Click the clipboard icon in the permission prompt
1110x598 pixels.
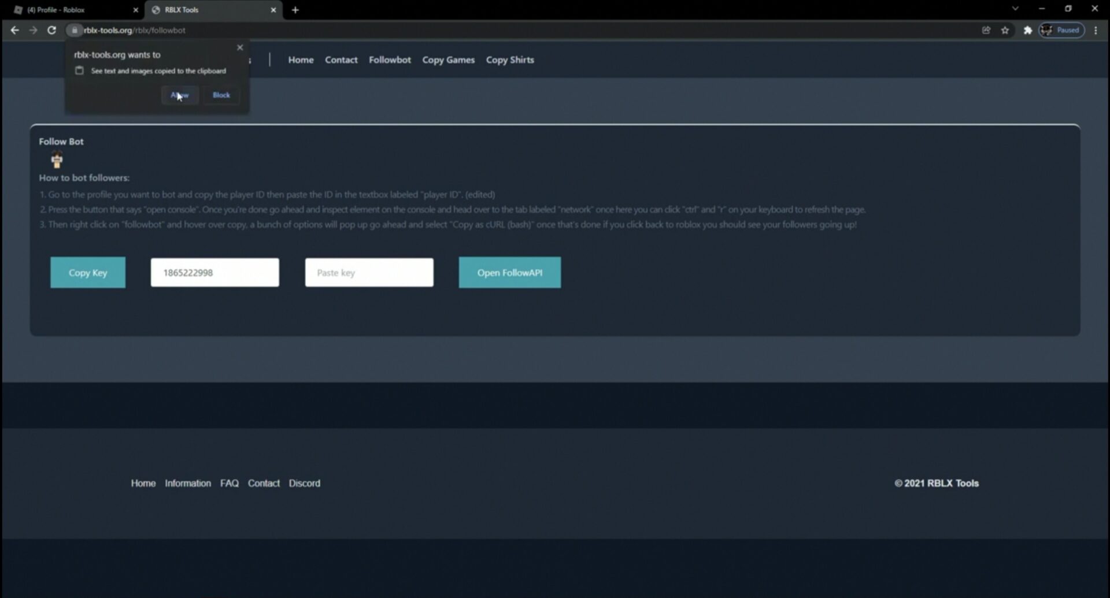tap(79, 70)
